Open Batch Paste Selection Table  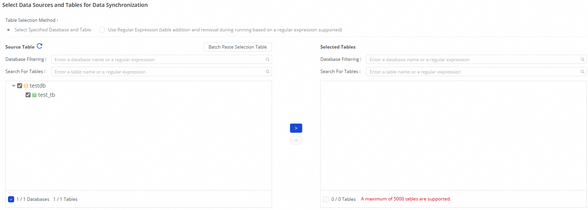pyautogui.click(x=238, y=47)
